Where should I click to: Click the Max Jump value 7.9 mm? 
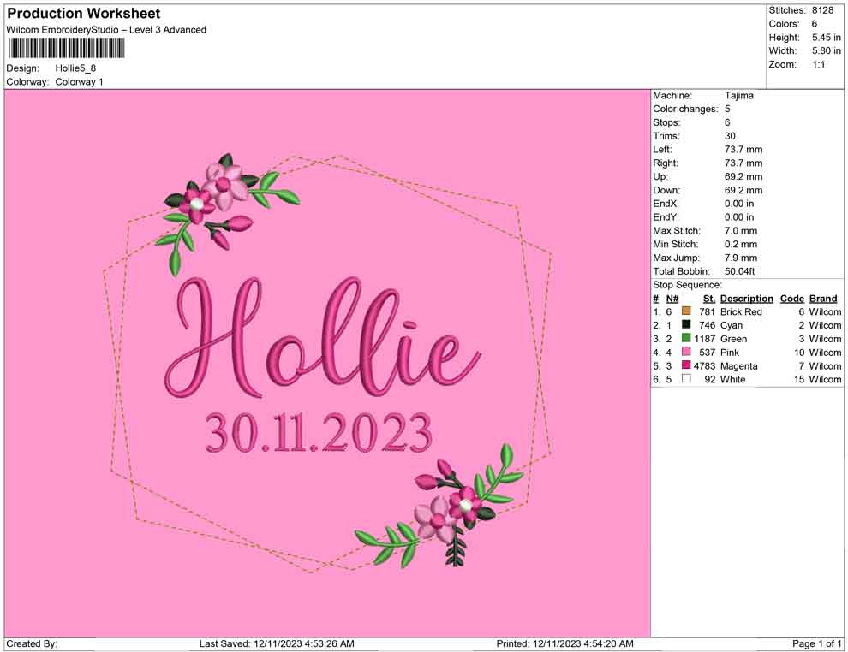[x=741, y=258]
